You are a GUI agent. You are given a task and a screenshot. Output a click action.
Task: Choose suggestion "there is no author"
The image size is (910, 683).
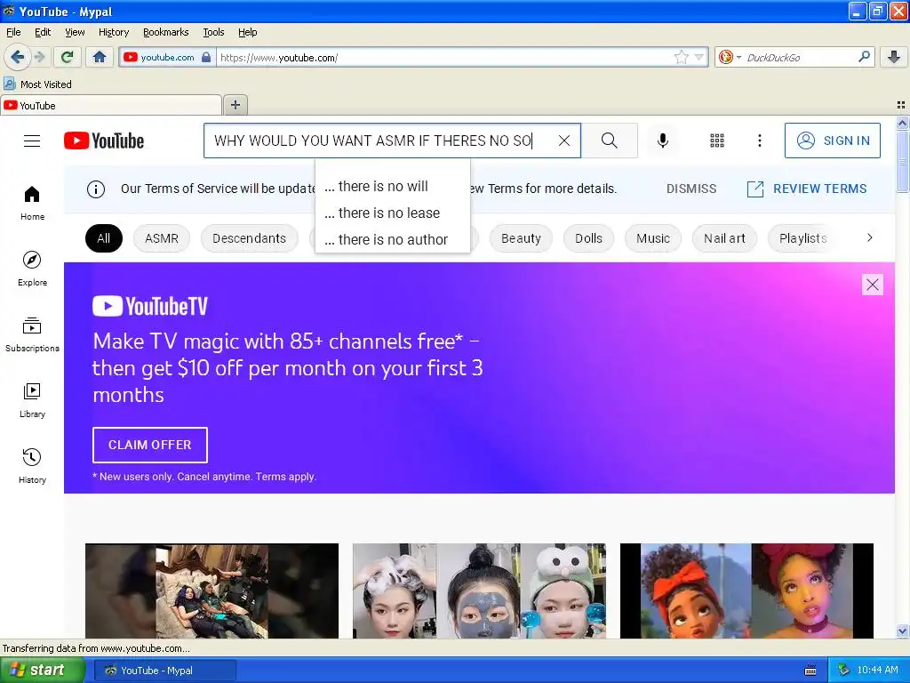(392, 239)
